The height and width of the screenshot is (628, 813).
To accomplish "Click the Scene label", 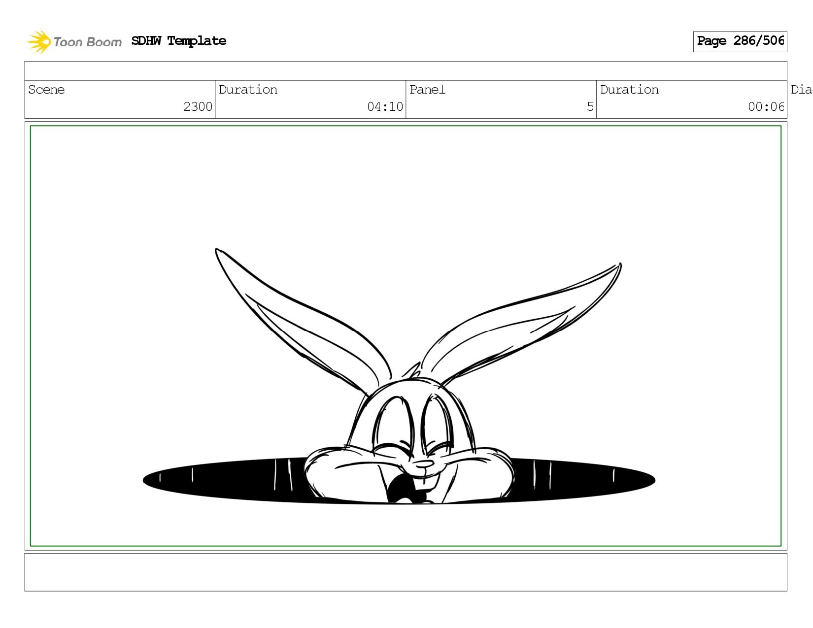I will click(46, 90).
